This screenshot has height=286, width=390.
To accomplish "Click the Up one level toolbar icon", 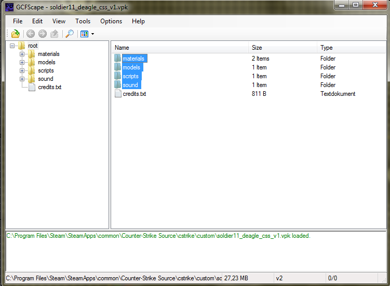I will [54, 34].
